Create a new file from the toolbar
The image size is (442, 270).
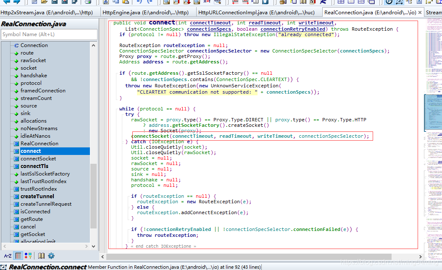tap(34, 2)
